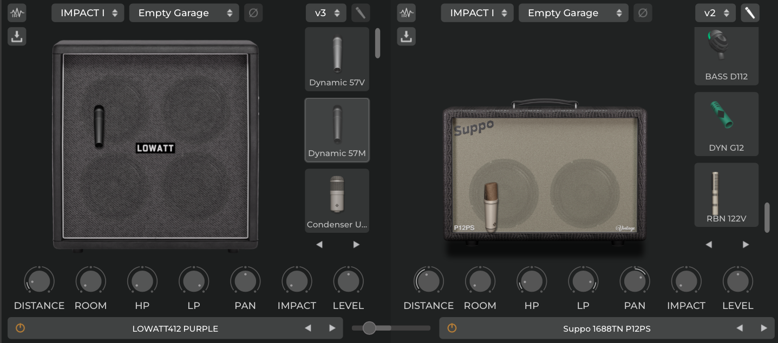Screen dimensions: 778x343
Task: Click the right cabinet load/download icon
Action: 406,37
